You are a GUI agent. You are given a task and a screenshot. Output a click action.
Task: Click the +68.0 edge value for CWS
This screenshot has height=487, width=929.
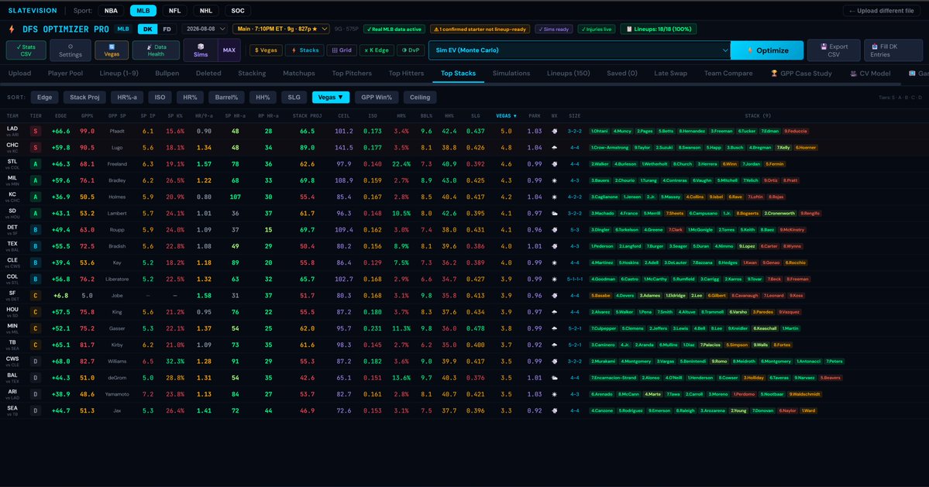(x=60, y=361)
